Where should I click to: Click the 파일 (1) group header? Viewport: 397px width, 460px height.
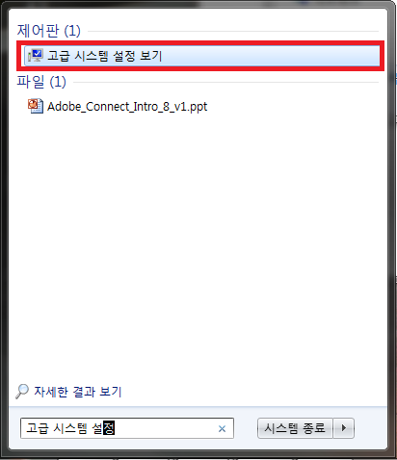[x=41, y=82]
